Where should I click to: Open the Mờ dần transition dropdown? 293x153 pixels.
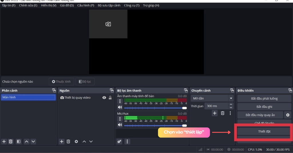click(212, 98)
